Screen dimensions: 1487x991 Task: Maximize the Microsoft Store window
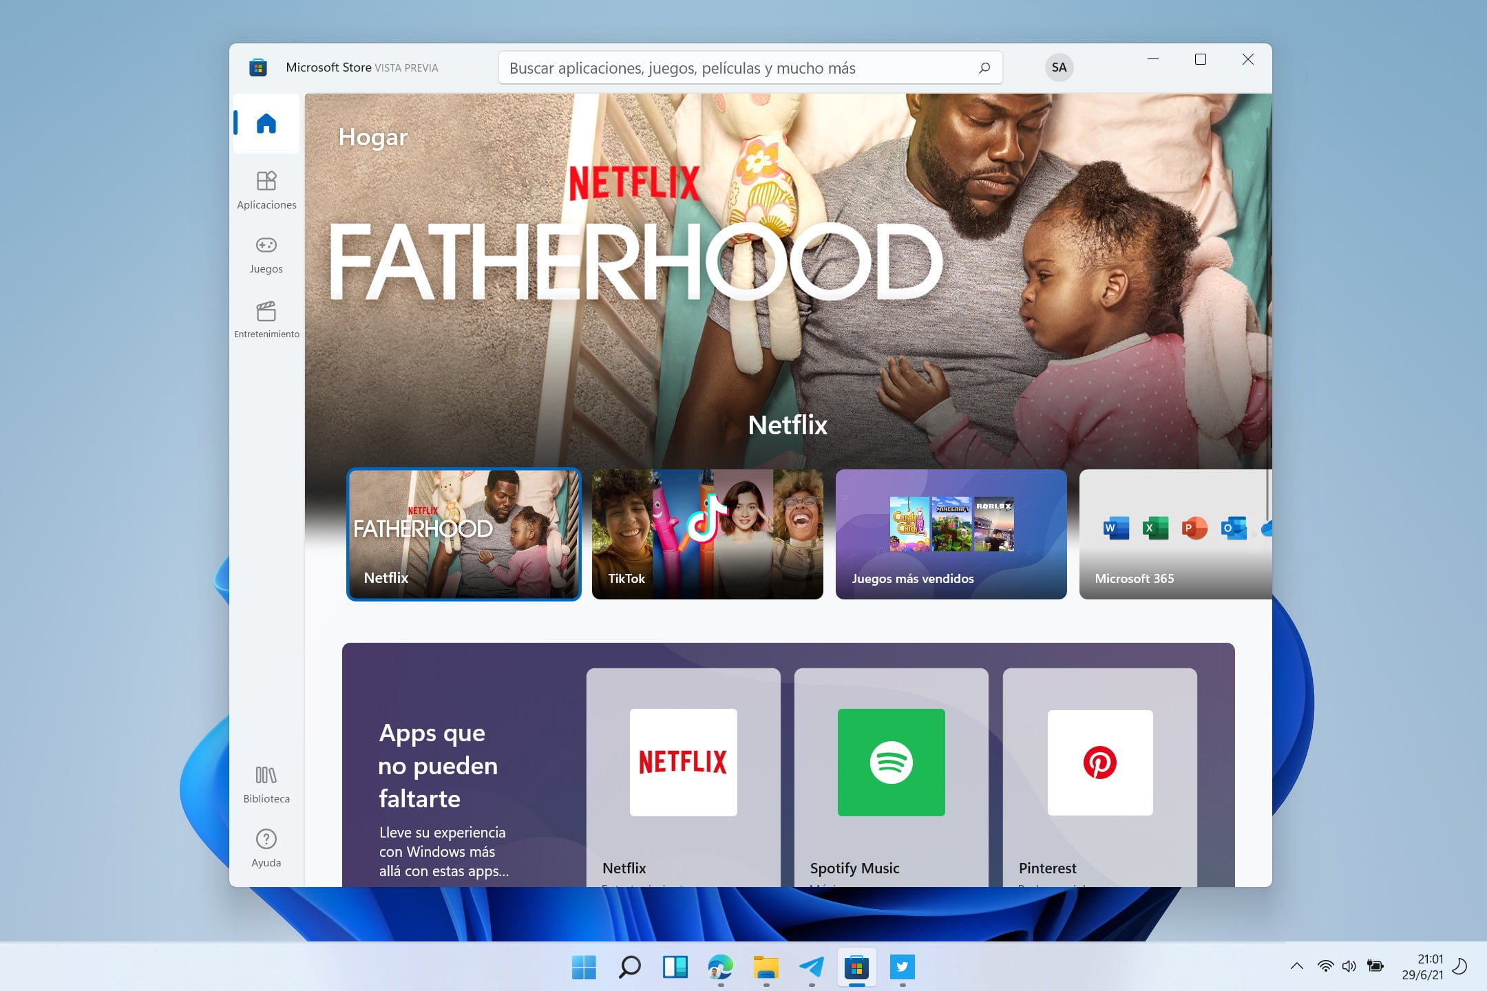click(1201, 59)
